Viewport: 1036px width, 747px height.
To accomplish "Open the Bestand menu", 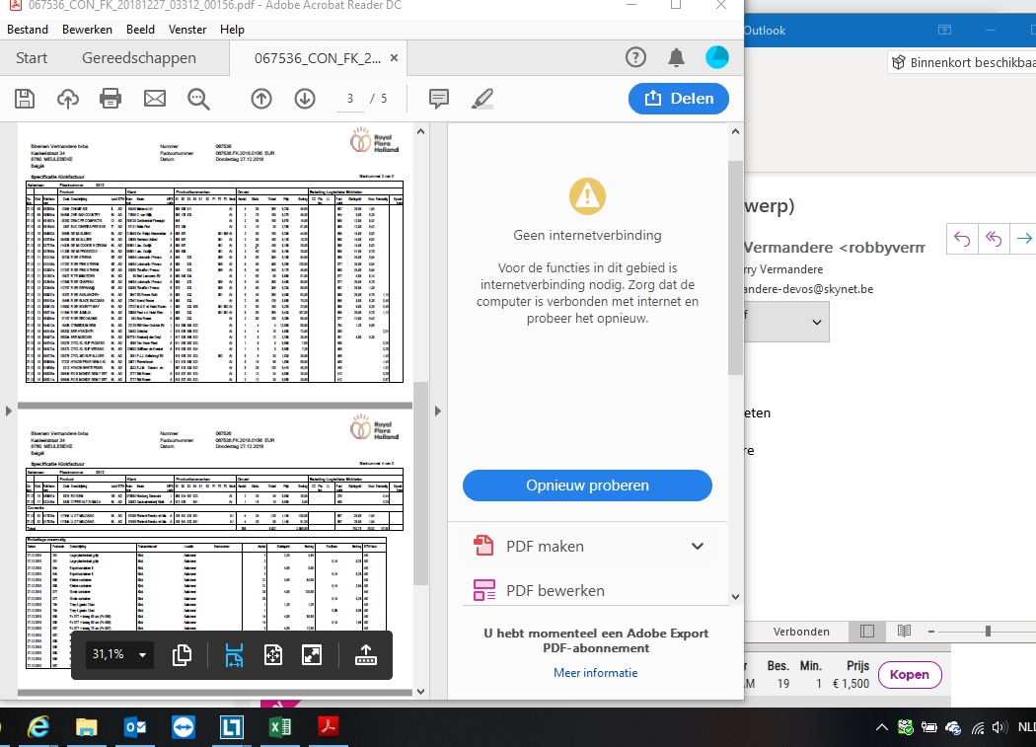I will tap(28, 30).
